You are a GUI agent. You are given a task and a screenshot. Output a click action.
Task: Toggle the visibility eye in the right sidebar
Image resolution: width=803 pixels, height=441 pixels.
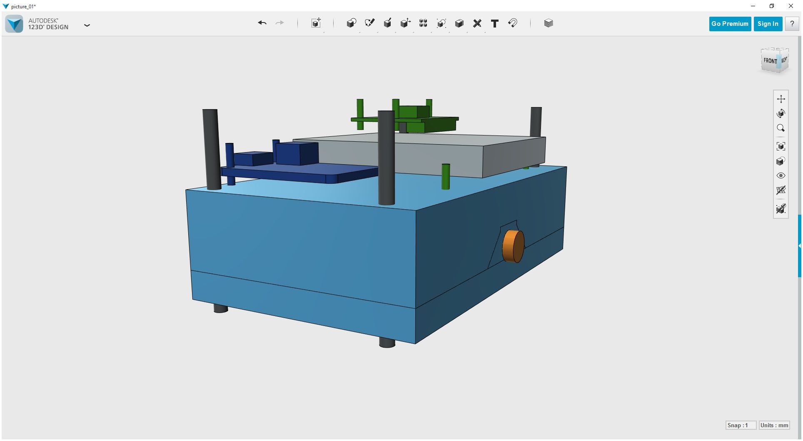point(781,175)
